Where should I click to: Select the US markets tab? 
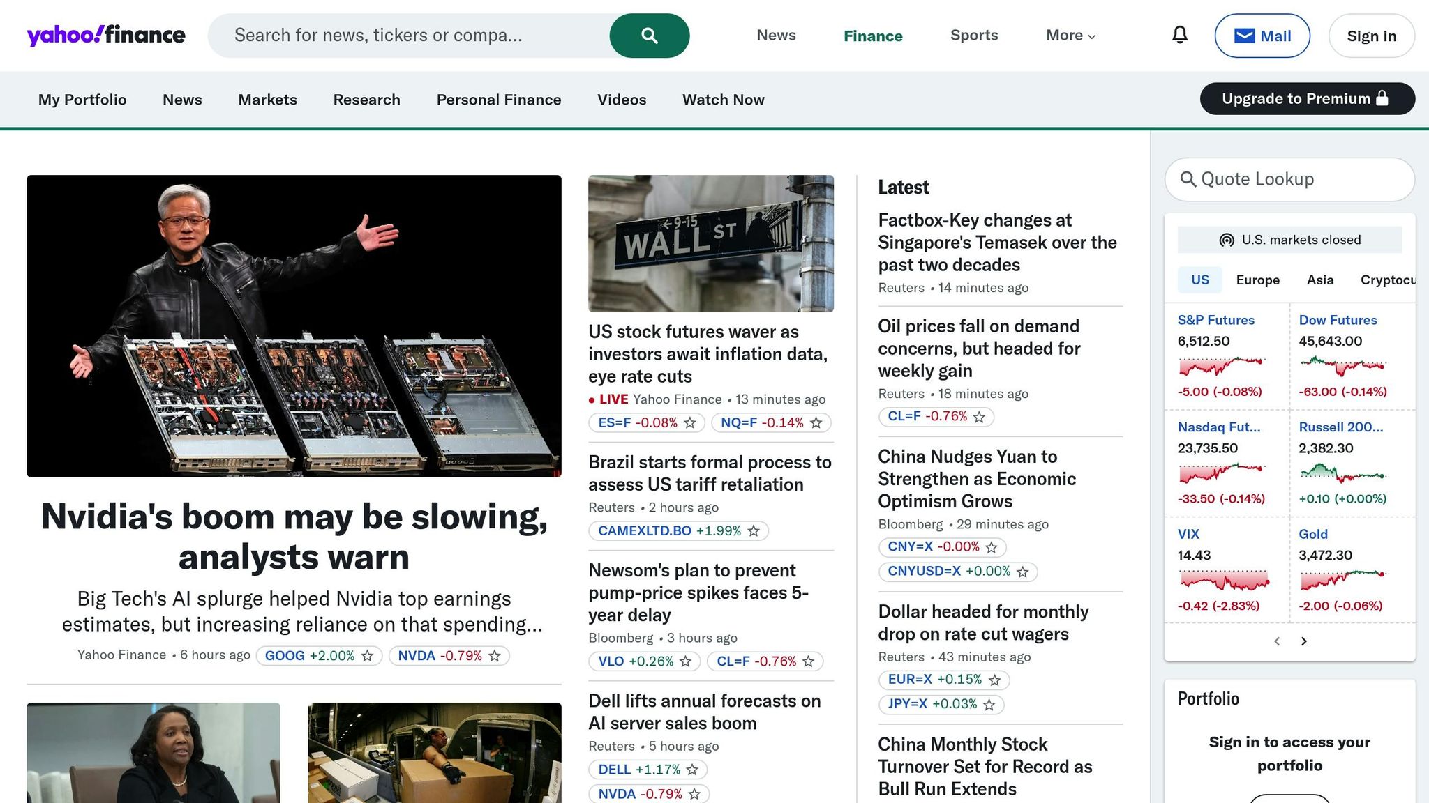[x=1200, y=280]
